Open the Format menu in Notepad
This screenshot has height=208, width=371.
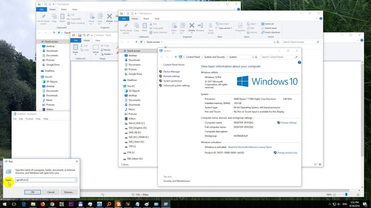(x=29, y=119)
